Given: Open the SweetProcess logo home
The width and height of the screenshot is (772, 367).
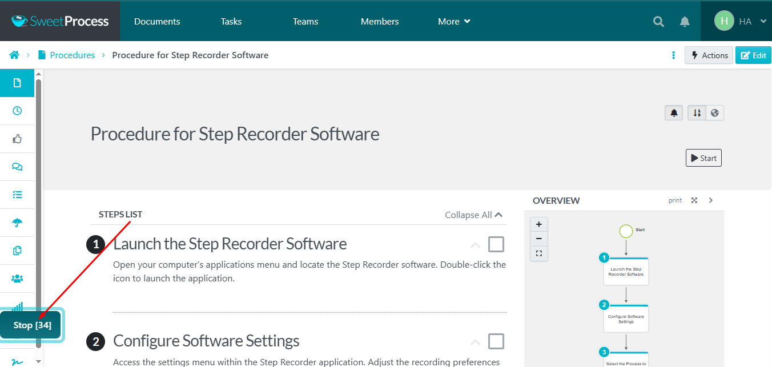Looking at the screenshot, I should (60, 21).
